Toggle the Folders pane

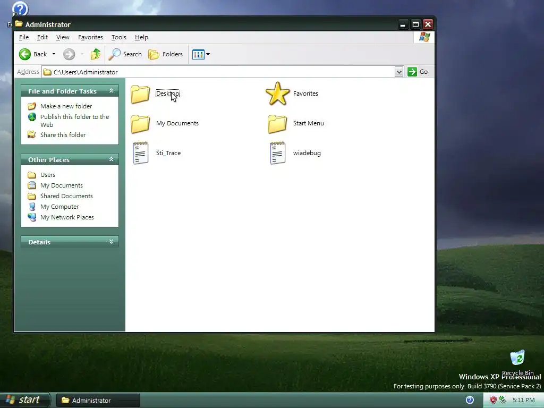166,54
